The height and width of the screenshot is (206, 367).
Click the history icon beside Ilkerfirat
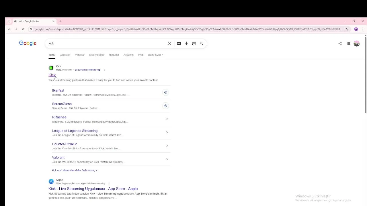tap(165, 92)
